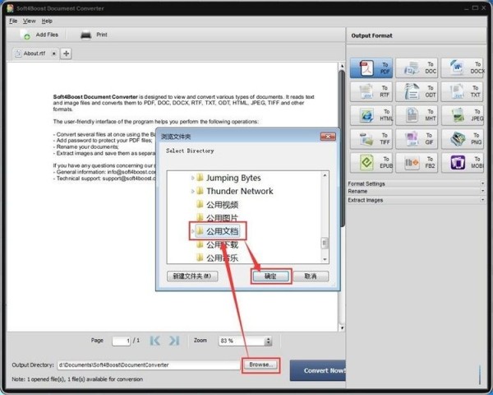Open the Zoom percentage dropdown
Image resolution: width=493 pixels, height=395 pixels.
click(x=268, y=341)
